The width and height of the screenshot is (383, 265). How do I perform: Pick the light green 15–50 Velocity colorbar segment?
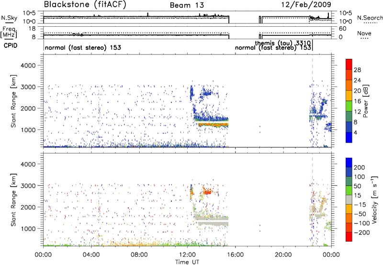(349, 190)
